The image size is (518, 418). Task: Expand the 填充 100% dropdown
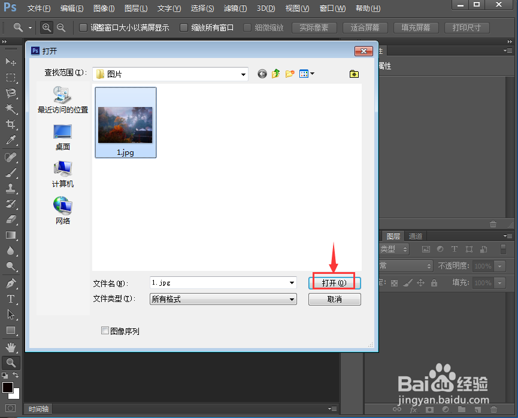pos(500,283)
